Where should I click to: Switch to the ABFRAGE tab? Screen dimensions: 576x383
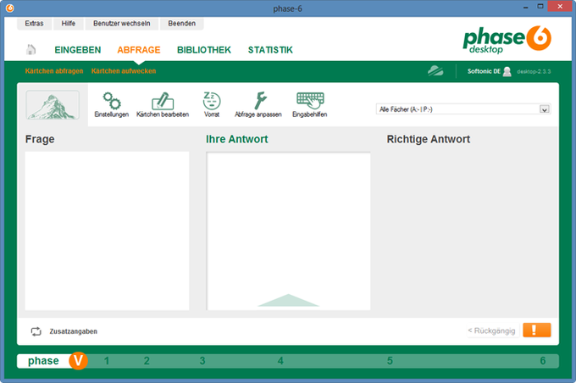tap(139, 50)
